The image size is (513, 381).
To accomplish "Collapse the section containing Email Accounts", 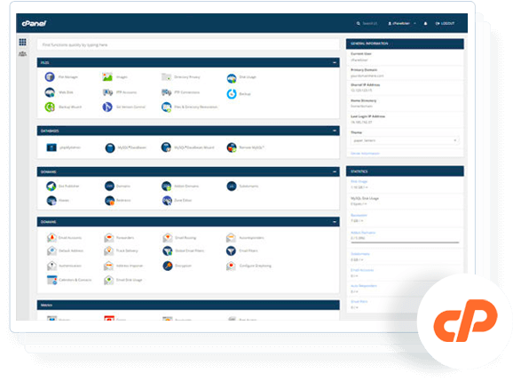I will click(x=335, y=222).
